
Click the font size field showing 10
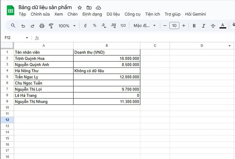tap(174, 26)
